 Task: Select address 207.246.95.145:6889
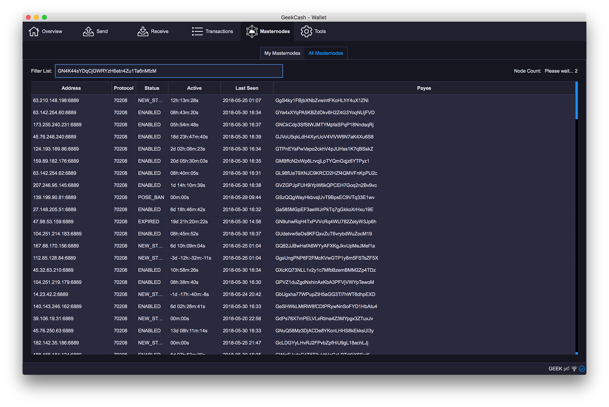[x=56, y=185]
